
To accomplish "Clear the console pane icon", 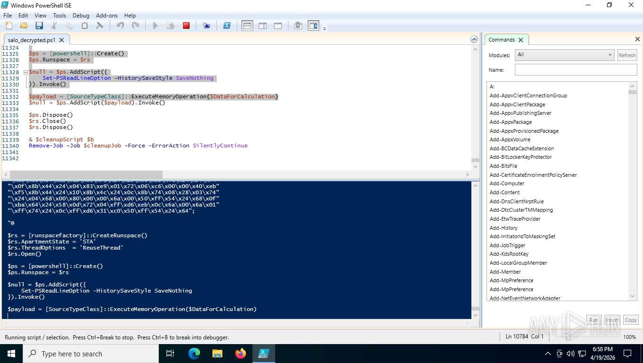I will pos(99,26).
